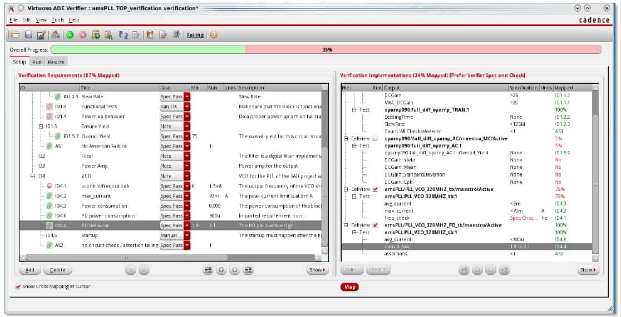Click the document magnifier toolbar icon

(x=108, y=35)
